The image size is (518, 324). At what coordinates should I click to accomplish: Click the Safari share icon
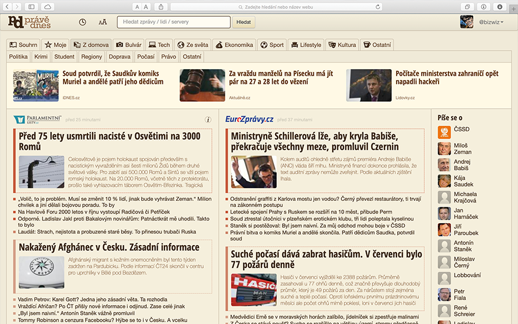pyautogui.click(x=161, y=7)
